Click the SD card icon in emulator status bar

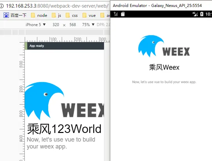pyautogui.click(x=123, y=14)
